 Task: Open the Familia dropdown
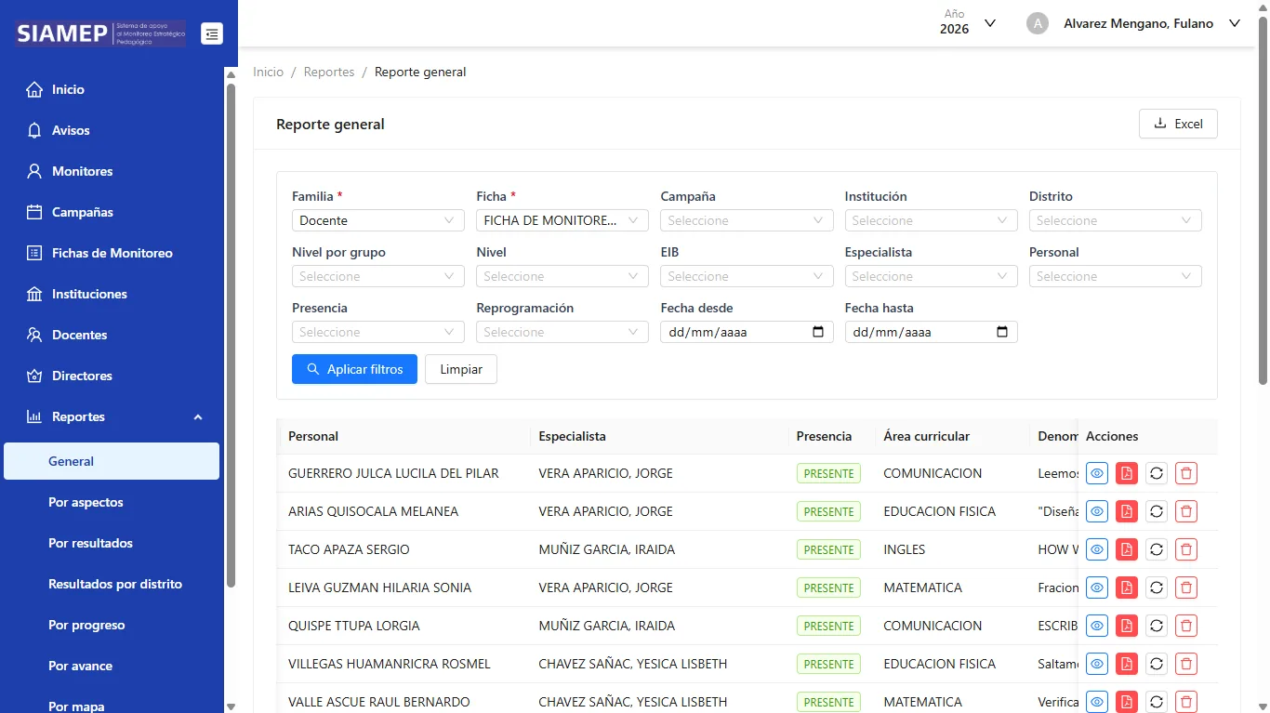377,220
